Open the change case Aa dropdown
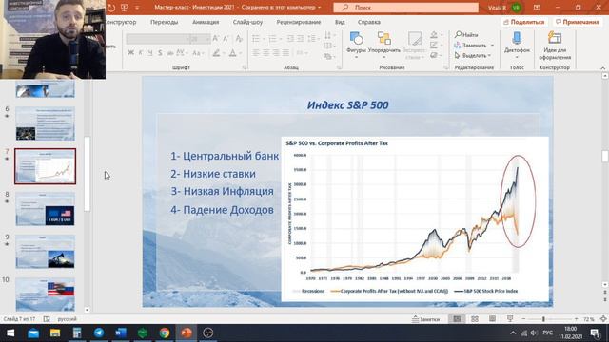Screen dimensions: 609x342 (198, 53)
